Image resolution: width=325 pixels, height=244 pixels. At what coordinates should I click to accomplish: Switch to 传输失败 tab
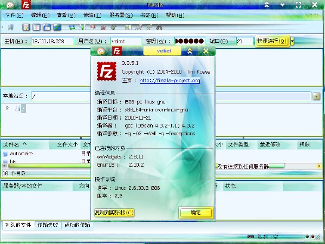[x=48, y=225]
